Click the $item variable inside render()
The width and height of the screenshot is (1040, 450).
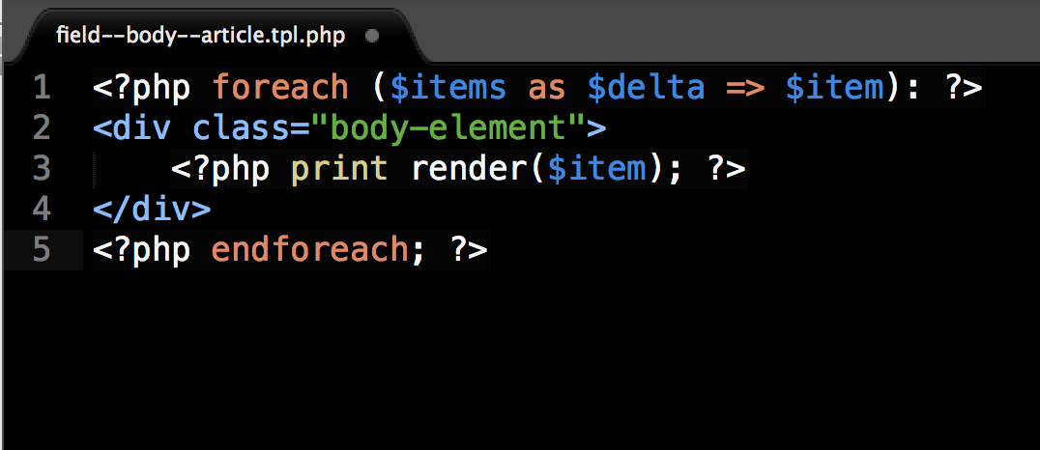597,168
